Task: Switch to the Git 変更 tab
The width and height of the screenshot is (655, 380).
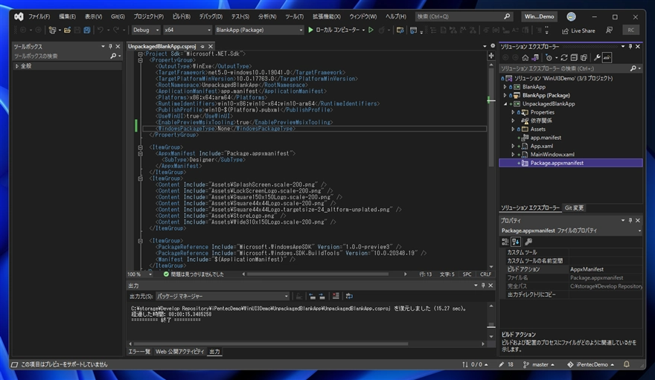Action: [x=575, y=207]
